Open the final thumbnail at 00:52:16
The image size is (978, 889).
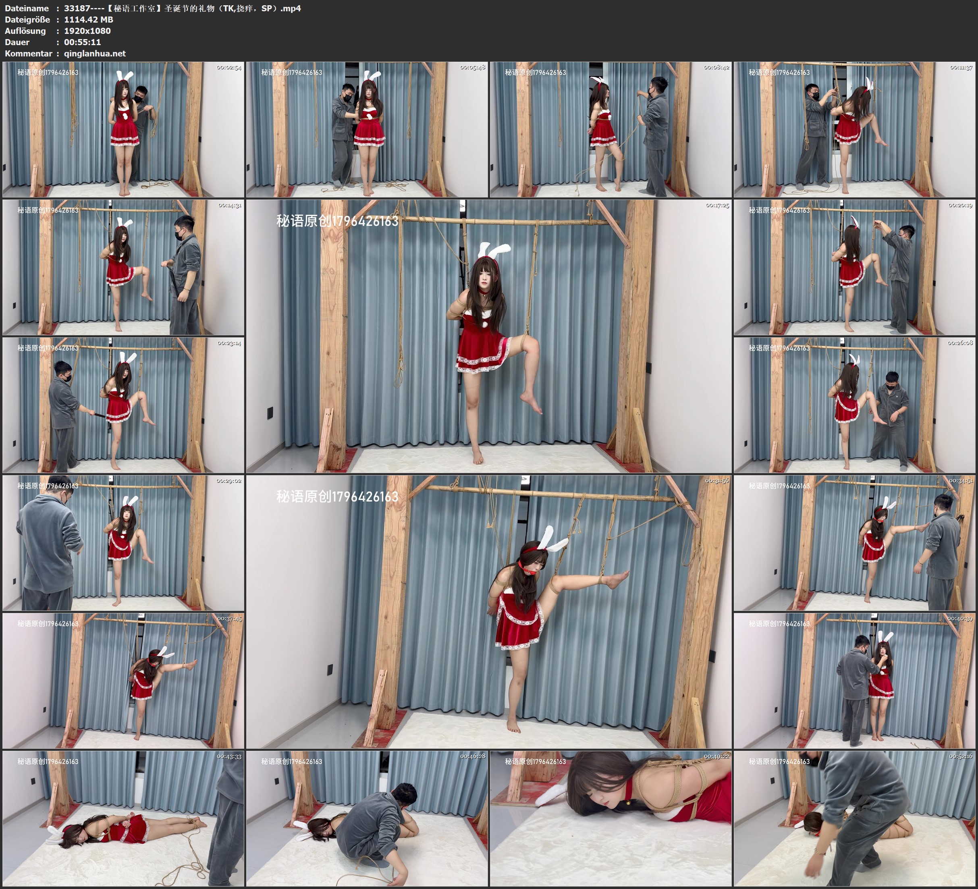[x=855, y=818]
